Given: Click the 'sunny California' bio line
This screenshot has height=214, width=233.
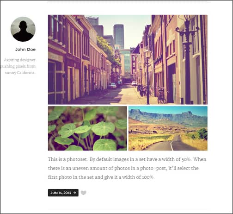Looking at the screenshot, I should pos(20,73).
